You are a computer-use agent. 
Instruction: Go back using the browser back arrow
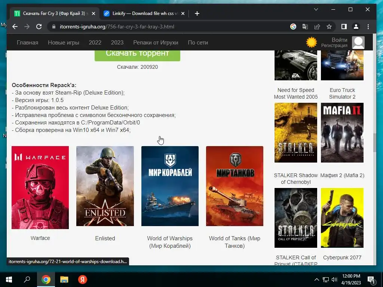pos(15,27)
